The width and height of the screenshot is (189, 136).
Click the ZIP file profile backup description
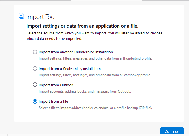click(x=95, y=108)
